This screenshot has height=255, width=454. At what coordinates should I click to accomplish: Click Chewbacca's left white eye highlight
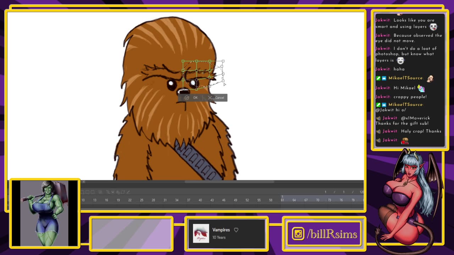click(x=171, y=84)
